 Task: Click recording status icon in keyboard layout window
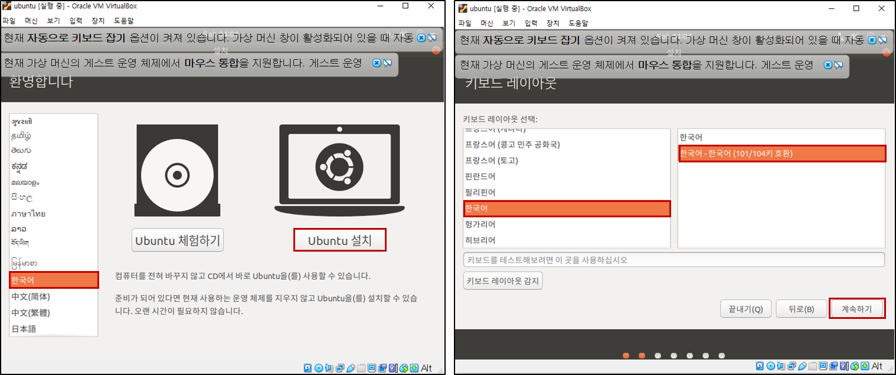tap(833, 367)
